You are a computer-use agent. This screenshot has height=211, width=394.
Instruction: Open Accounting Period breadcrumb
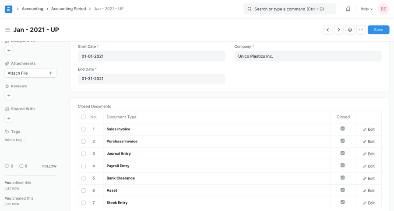pyautogui.click(x=68, y=9)
